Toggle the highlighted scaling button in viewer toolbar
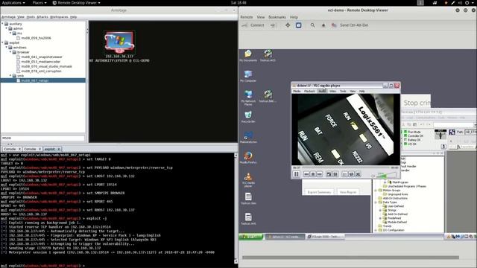The width and height of the screenshot is (477, 268). tap(298, 25)
